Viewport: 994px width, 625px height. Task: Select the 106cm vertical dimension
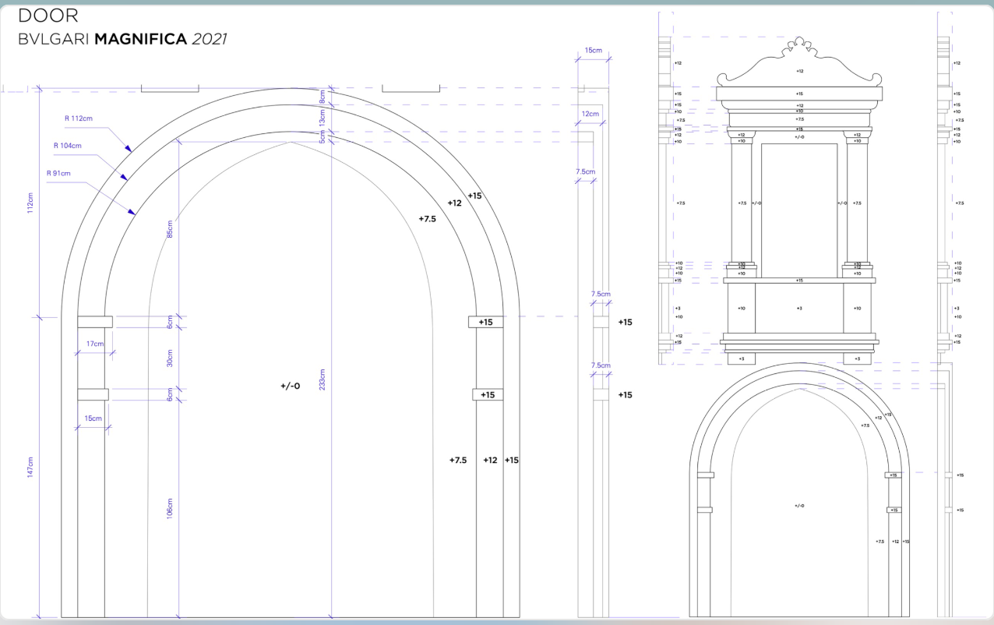pos(170,507)
